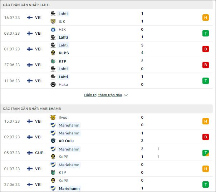216x192 pixels.
Task: Select the Lahti recent matches section header
Action: click(107, 5)
